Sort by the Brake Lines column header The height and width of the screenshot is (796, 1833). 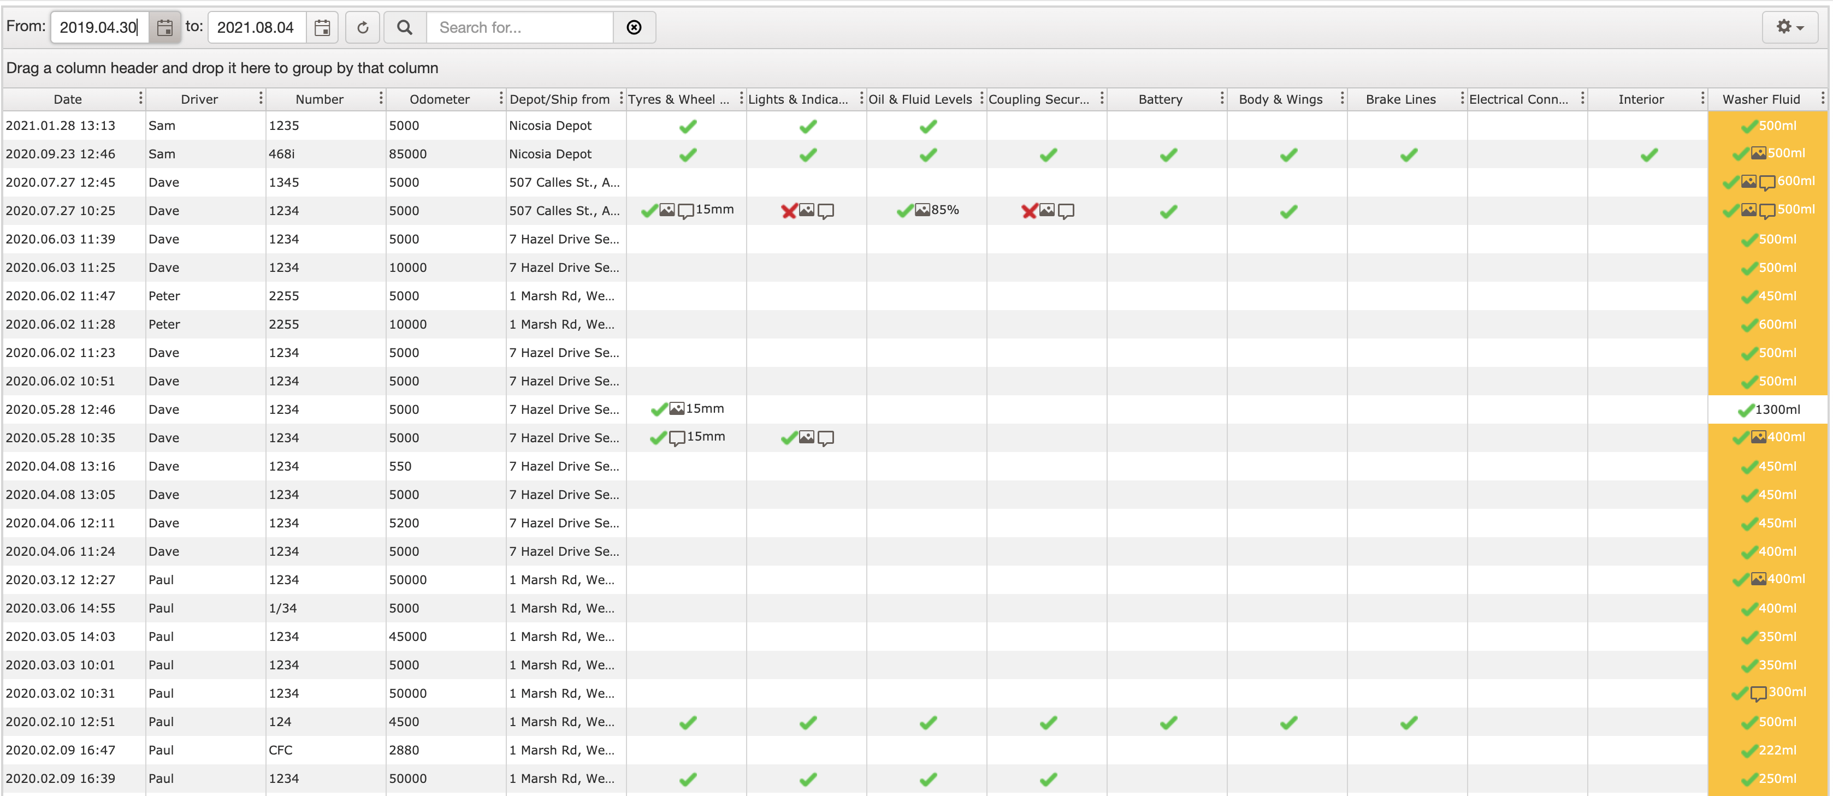click(1400, 99)
